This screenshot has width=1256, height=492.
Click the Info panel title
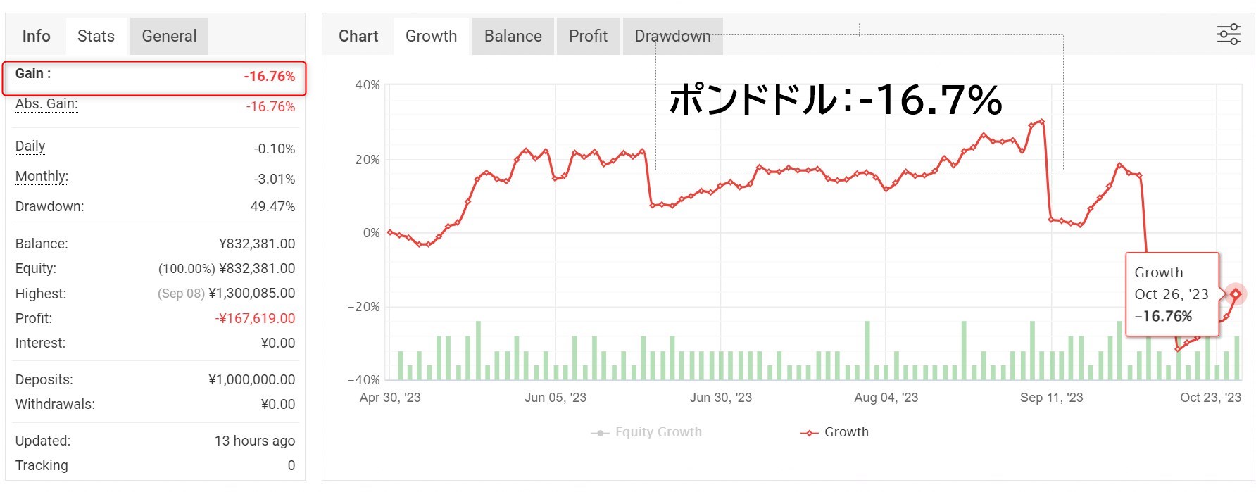(x=36, y=36)
